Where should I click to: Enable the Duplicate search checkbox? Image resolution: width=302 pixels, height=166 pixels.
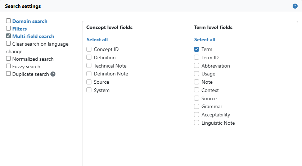coord(9,74)
